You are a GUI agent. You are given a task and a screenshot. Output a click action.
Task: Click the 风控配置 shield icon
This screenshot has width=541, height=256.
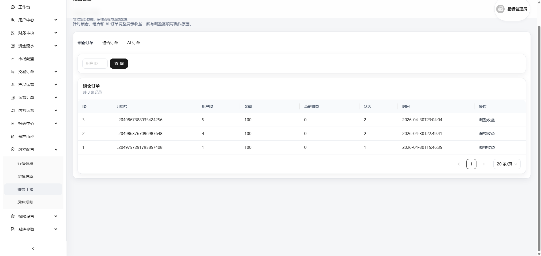click(x=13, y=149)
